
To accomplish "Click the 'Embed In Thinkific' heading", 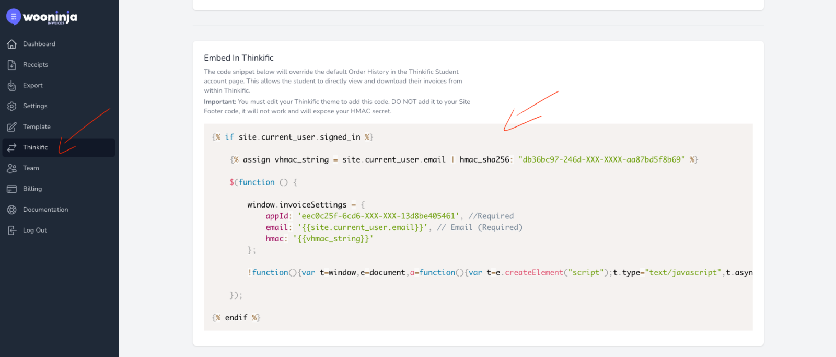I will point(239,58).
